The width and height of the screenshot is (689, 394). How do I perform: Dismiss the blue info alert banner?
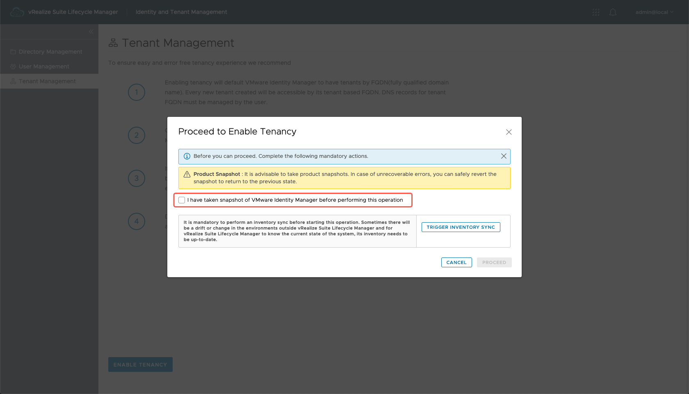tap(504, 156)
